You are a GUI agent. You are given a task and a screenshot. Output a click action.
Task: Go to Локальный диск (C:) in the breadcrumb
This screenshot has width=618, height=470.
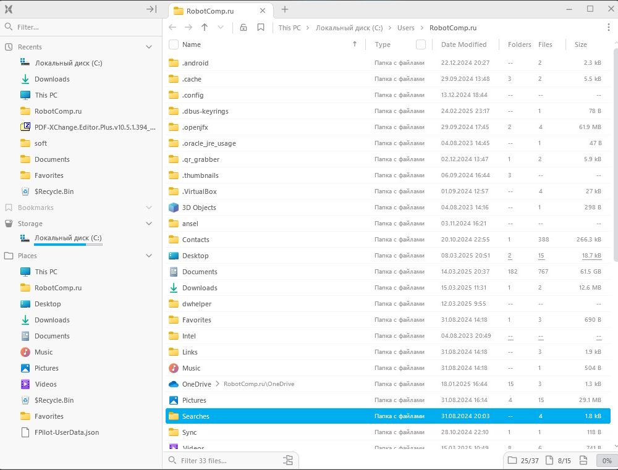pyautogui.click(x=349, y=28)
